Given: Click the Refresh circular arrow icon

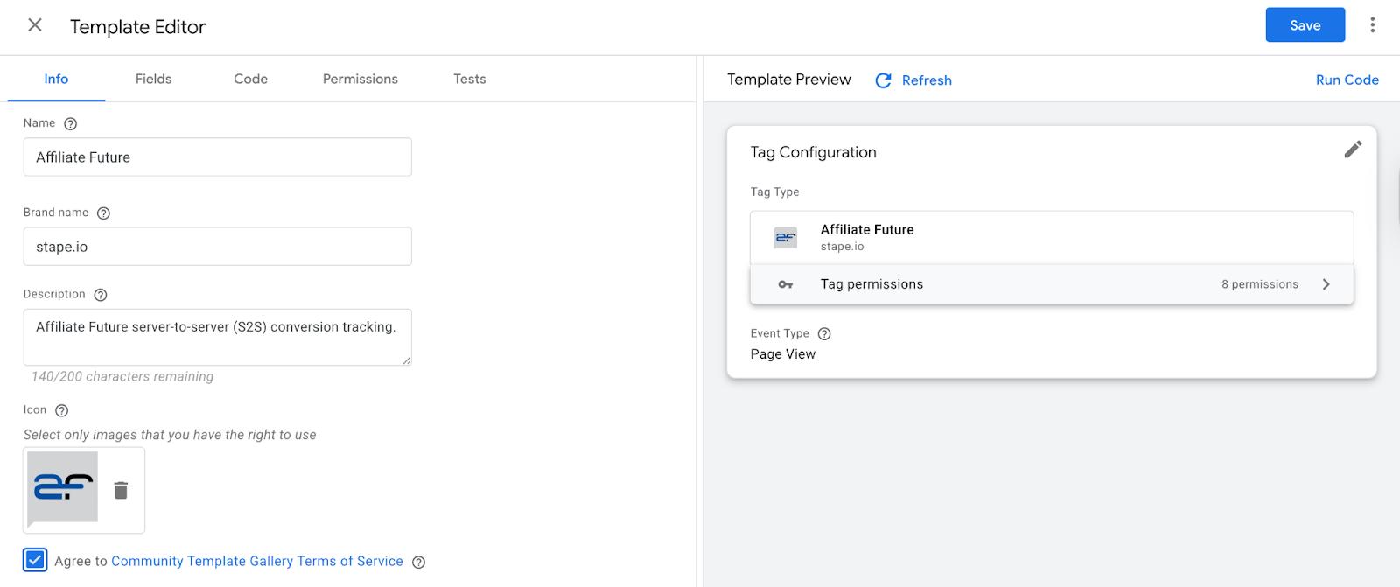Looking at the screenshot, I should pos(884,80).
